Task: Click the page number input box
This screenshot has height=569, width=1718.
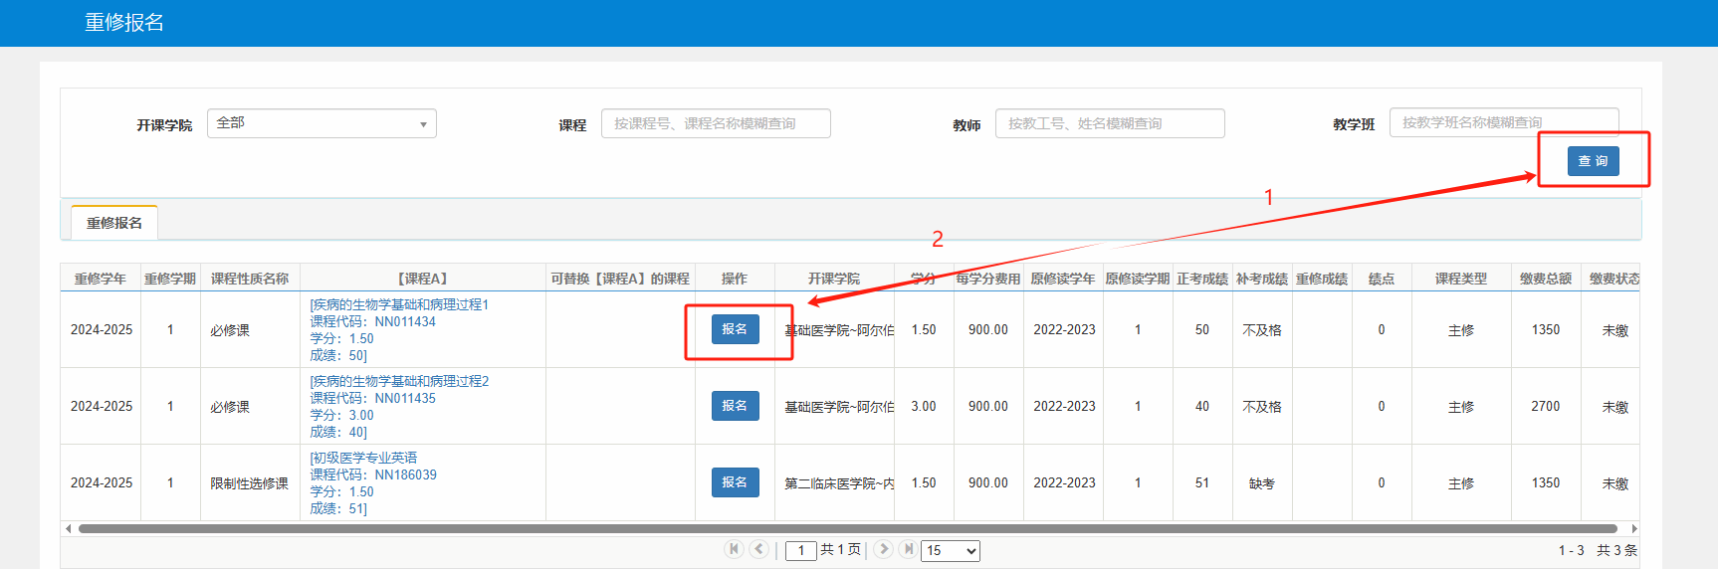Action: pyautogui.click(x=800, y=550)
